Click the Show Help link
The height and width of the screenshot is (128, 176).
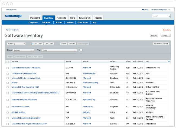pos(167,30)
